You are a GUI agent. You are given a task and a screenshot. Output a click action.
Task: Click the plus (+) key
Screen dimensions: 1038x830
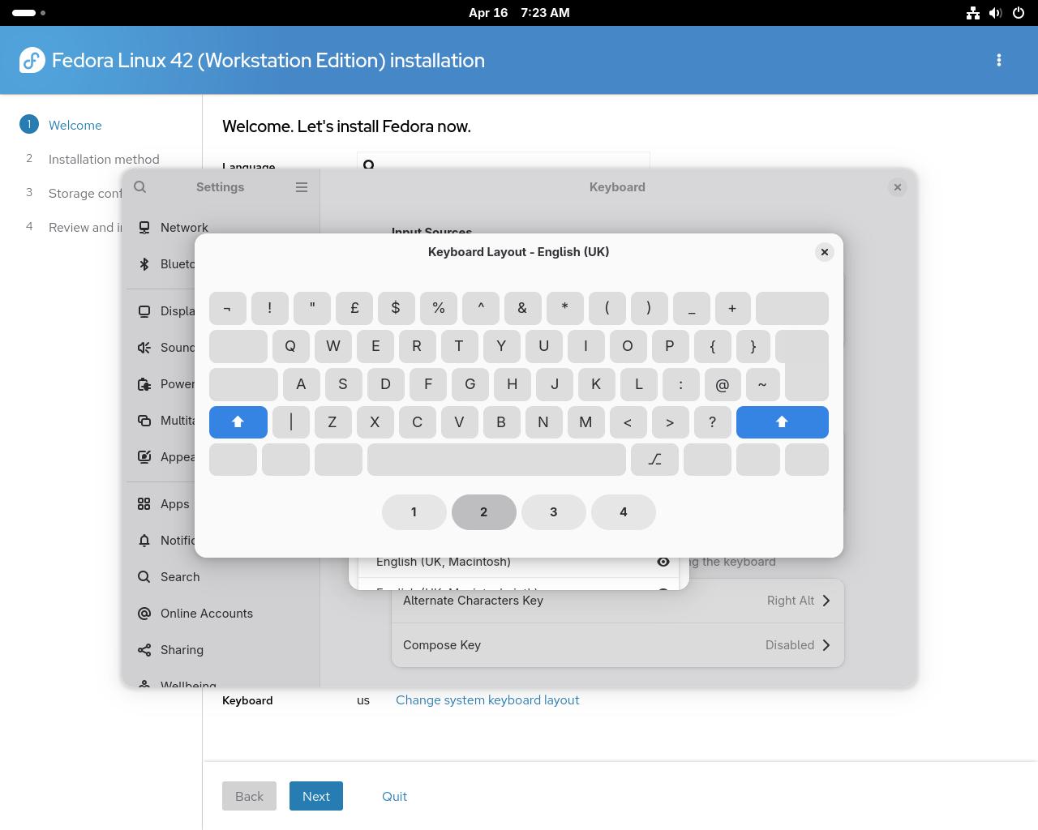(732, 308)
